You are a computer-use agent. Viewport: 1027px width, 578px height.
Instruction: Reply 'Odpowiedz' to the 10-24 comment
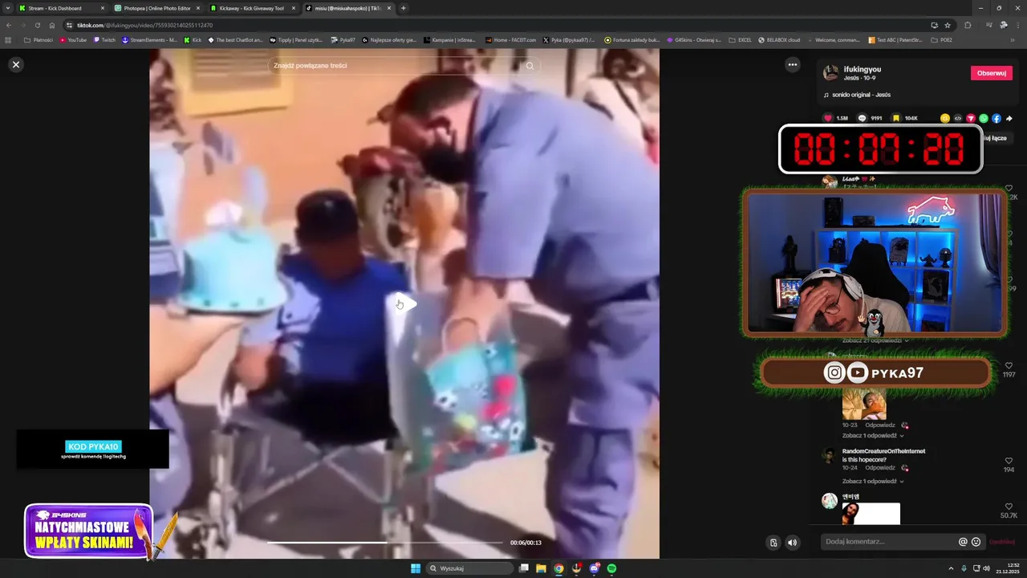880,468
